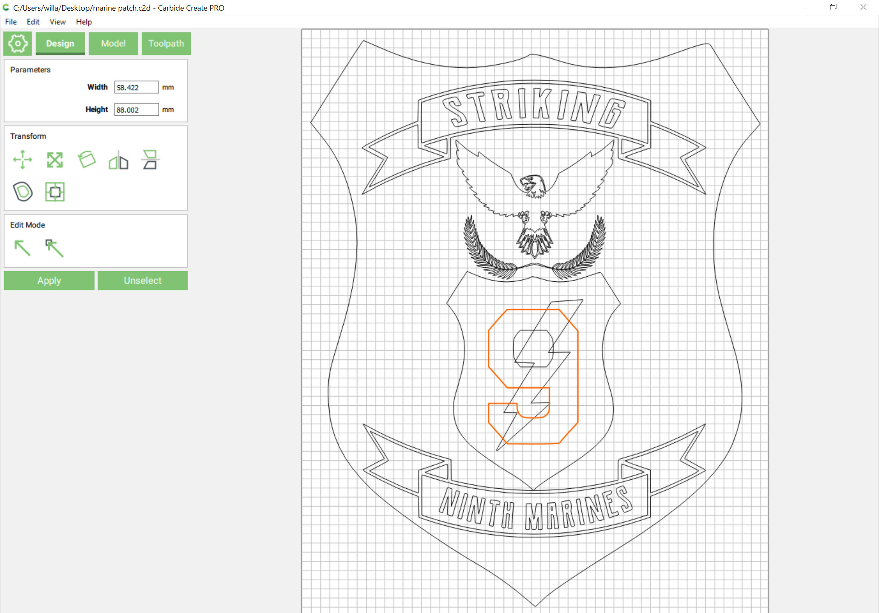Open the Help menu
The image size is (879, 613).
[84, 22]
